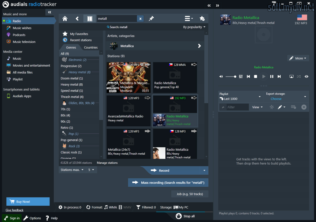Click the Buy Now! button

(28, 201)
